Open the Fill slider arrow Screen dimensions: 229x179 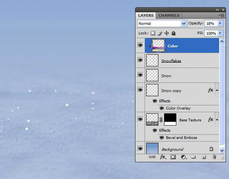(221, 33)
